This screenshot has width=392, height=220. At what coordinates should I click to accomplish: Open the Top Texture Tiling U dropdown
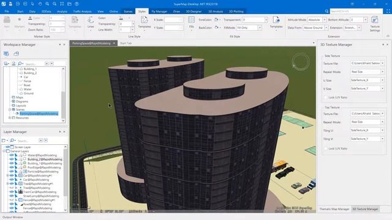[x=382, y=130]
